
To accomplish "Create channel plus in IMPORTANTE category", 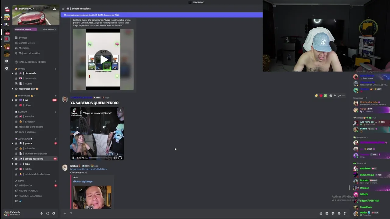I will point(55,96).
